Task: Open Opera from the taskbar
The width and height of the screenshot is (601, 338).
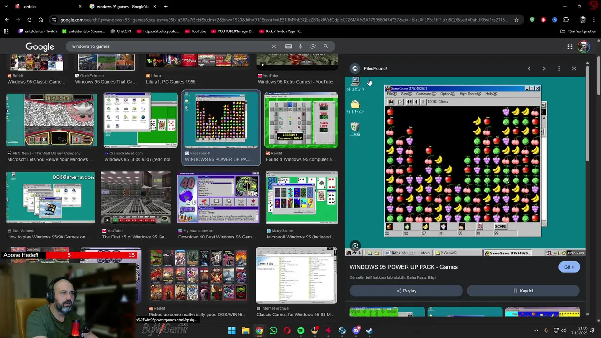Action: 287,330
